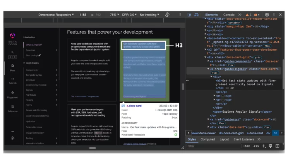Collapse the guide/signals anchor node
Viewport: 288px width, 159px height.
click(x=208, y=69)
